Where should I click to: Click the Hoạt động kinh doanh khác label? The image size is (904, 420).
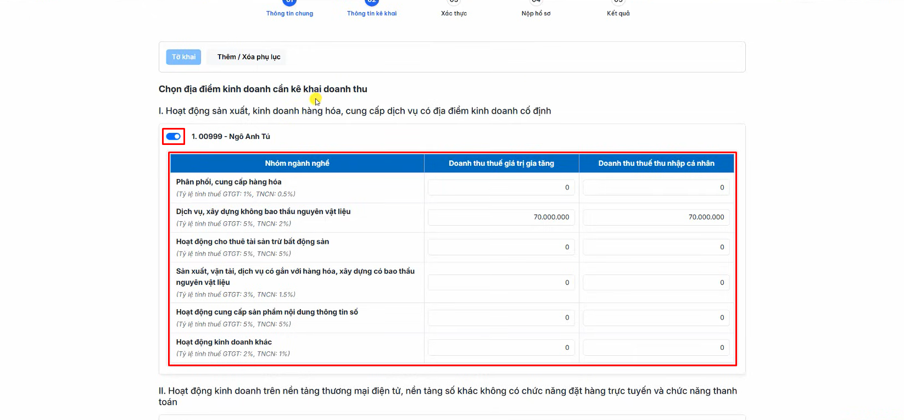click(x=224, y=342)
